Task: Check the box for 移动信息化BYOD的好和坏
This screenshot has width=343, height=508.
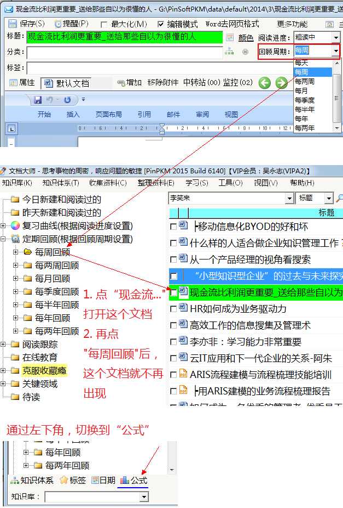Action: (x=173, y=227)
